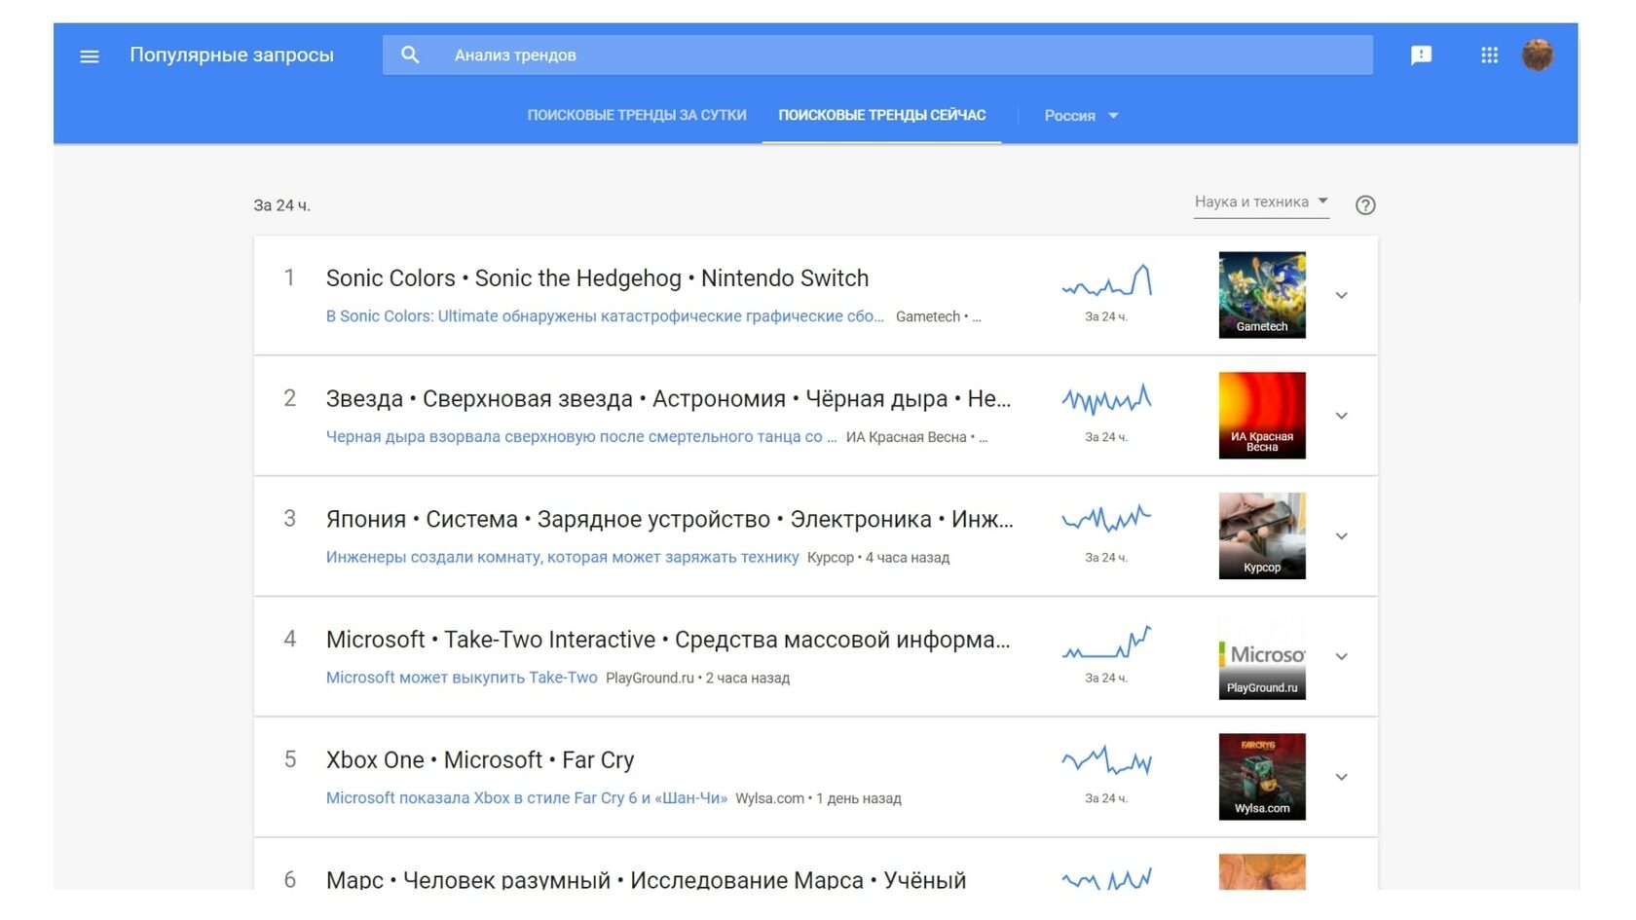Viewport: 1636px width, 920px height.
Task: Click Xbox One sparkline chart
Action: pos(1106,760)
